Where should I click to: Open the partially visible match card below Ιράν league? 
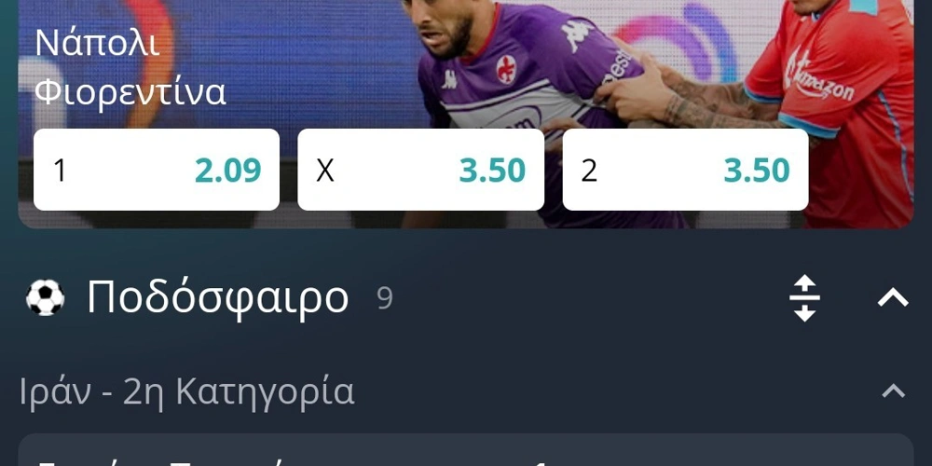coord(466,450)
